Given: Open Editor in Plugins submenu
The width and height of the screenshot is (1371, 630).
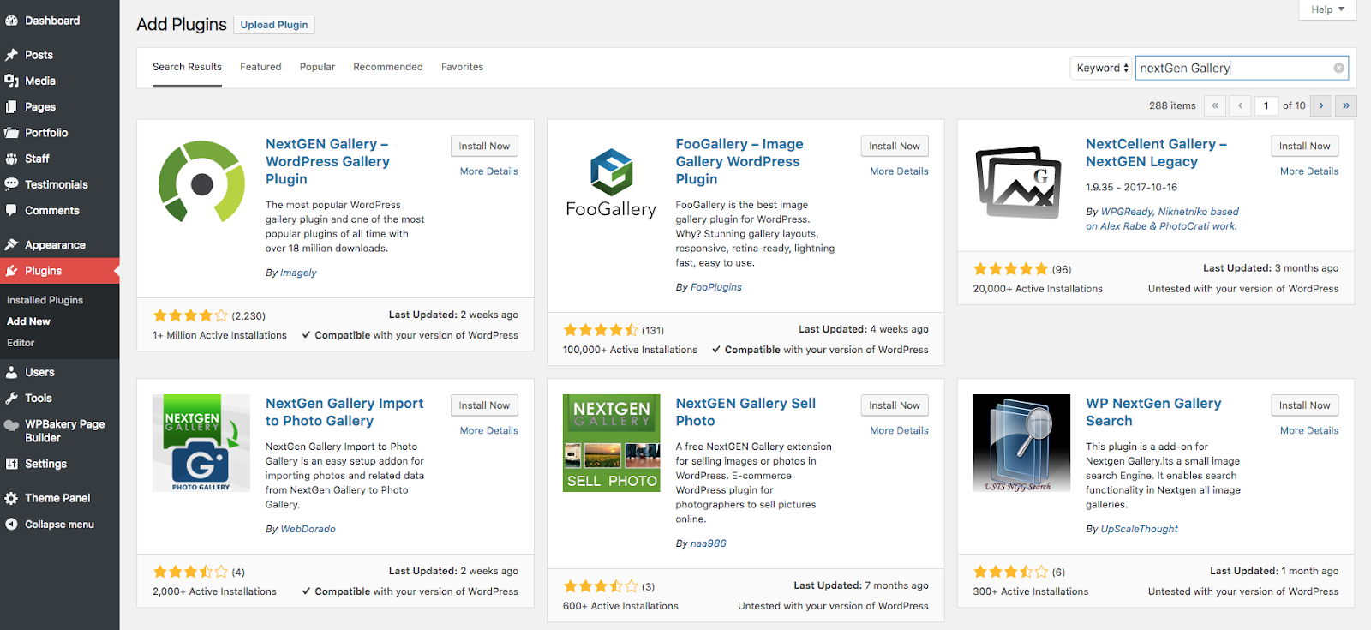Looking at the screenshot, I should [x=21, y=343].
